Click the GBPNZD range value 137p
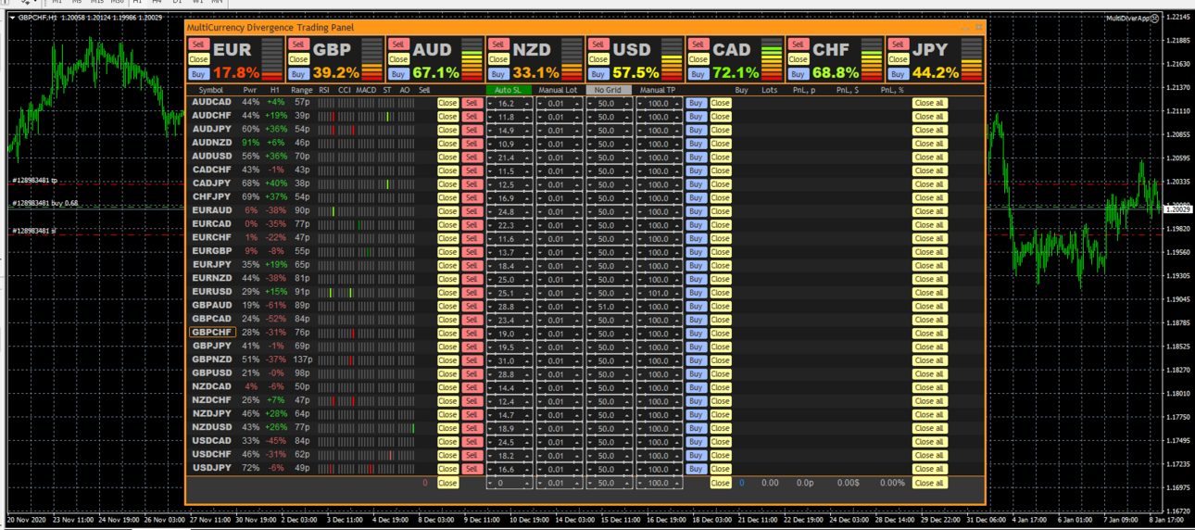Viewport: 1195px width, 530px height. coord(302,360)
